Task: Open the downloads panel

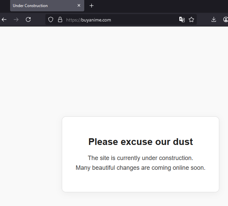Action: pyautogui.click(x=214, y=19)
